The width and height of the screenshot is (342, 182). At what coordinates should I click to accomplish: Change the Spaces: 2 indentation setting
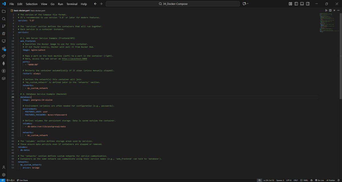click(281, 180)
